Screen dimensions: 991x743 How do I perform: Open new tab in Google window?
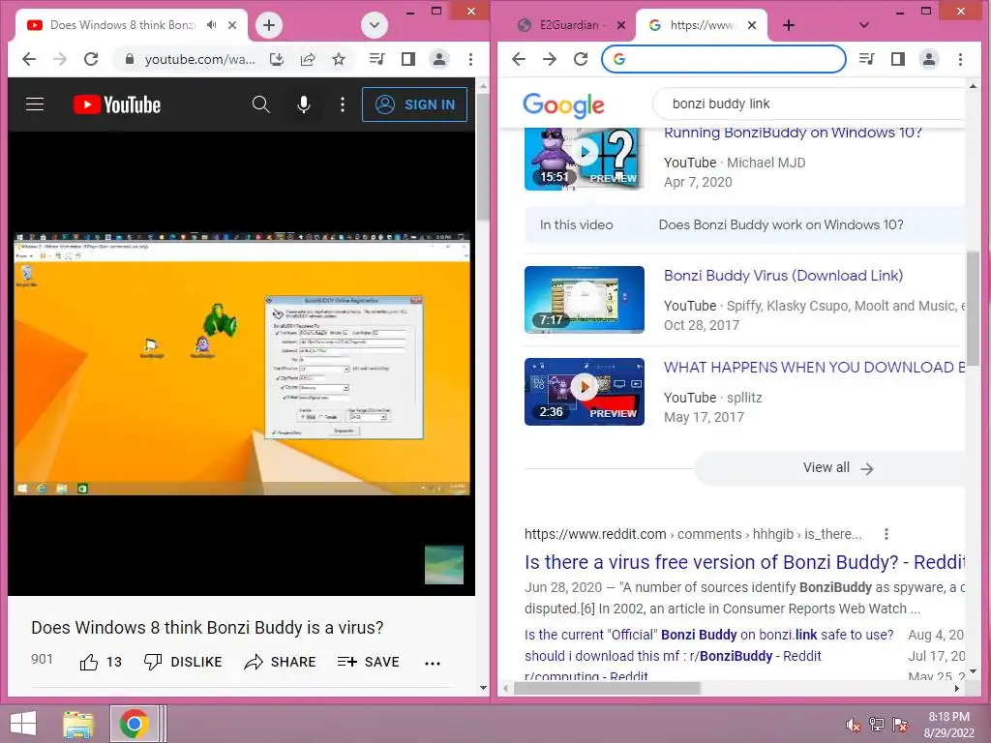click(x=789, y=25)
